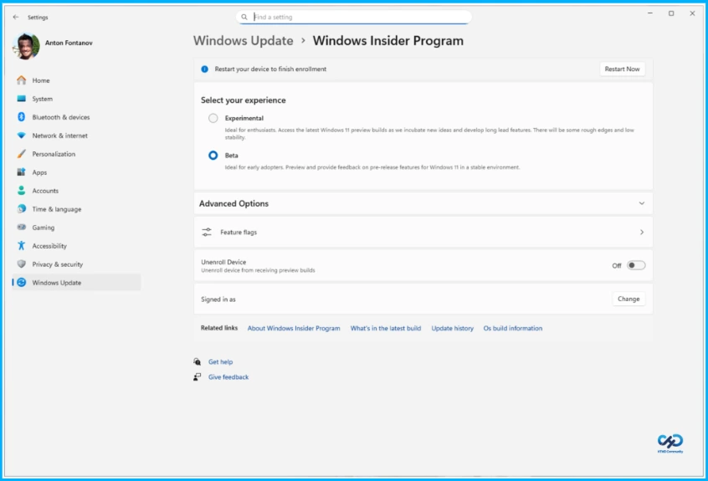
Task: Click the Restart Now button
Action: coord(622,69)
